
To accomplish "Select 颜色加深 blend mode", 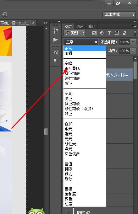I will coord(85,73).
